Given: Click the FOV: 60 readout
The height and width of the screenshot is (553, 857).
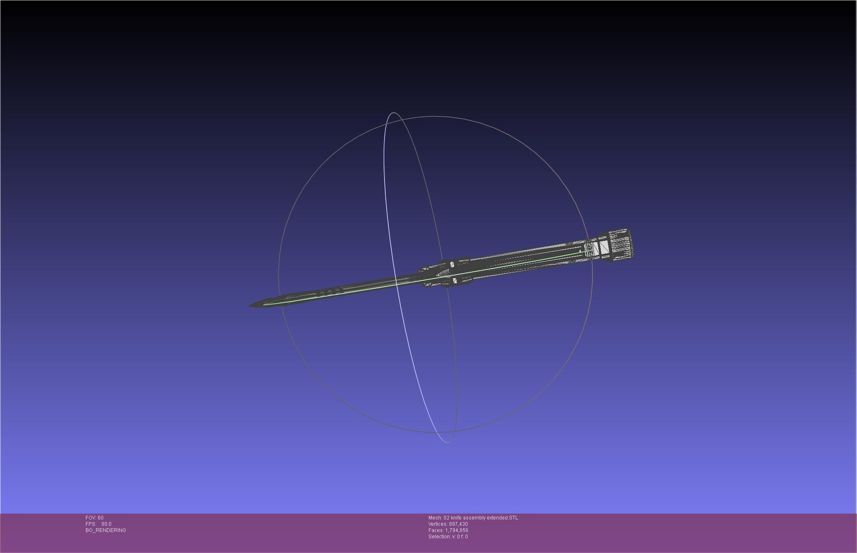Looking at the screenshot, I should click(94, 518).
